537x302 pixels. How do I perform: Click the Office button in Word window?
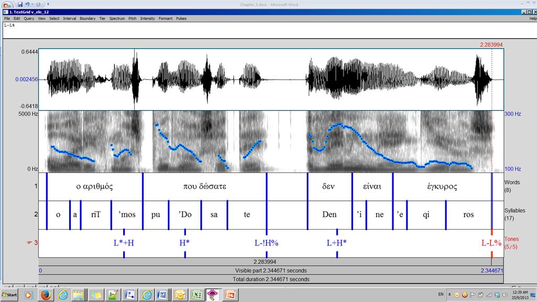point(7,4)
